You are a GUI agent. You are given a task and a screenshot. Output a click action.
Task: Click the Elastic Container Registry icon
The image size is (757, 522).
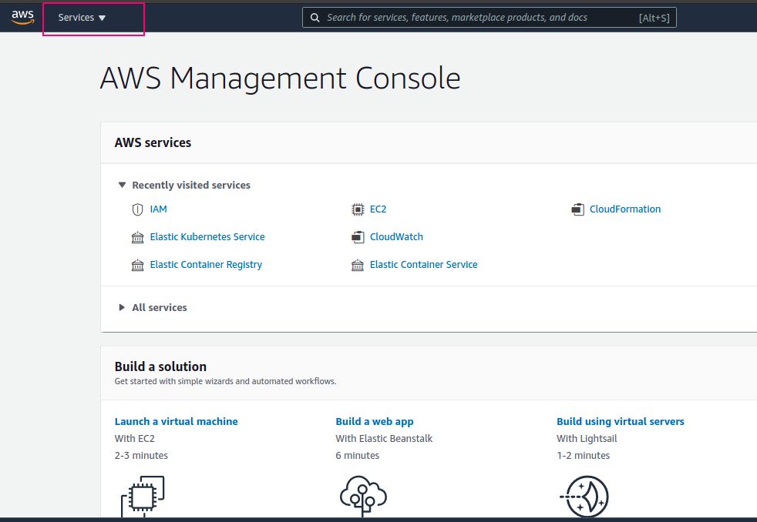click(x=137, y=265)
